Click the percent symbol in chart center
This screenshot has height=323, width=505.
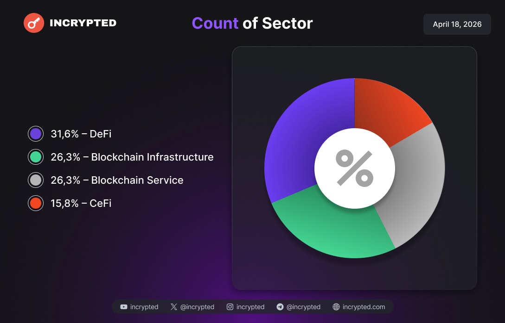tap(355, 168)
